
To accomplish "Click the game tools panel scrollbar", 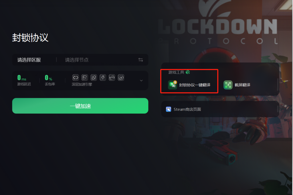I will [x=278, y=84].
